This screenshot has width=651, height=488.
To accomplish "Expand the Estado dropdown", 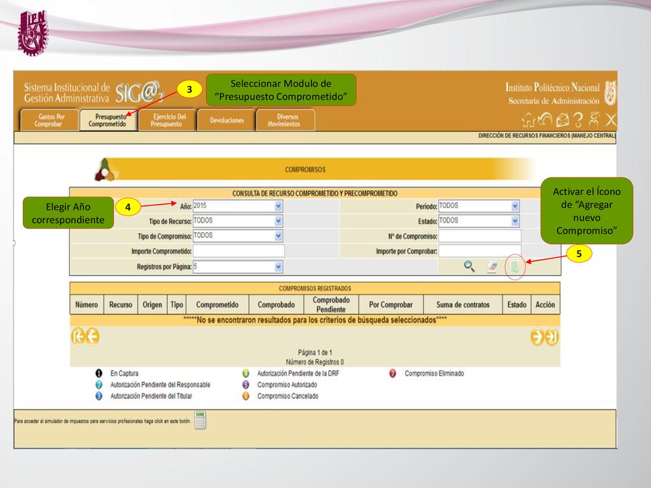I will pyautogui.click(x=479, y=220).
